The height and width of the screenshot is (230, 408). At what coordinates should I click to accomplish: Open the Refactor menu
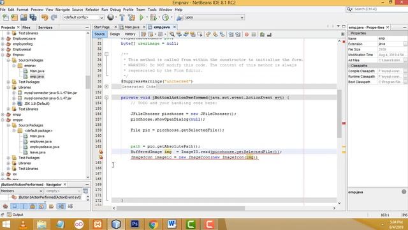point(92,10)
